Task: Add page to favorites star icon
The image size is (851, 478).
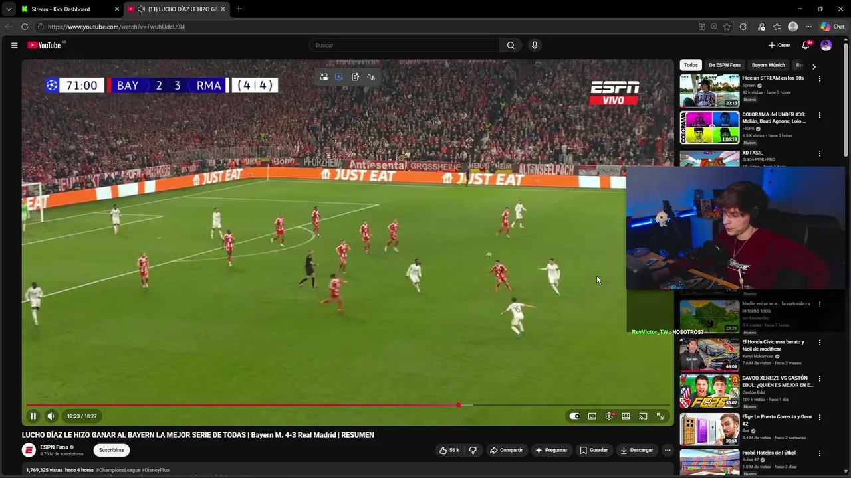Action: 727,27
